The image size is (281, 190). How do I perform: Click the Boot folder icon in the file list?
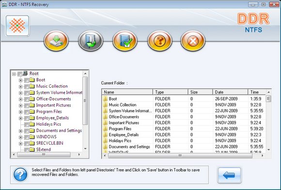coord(105,99)
